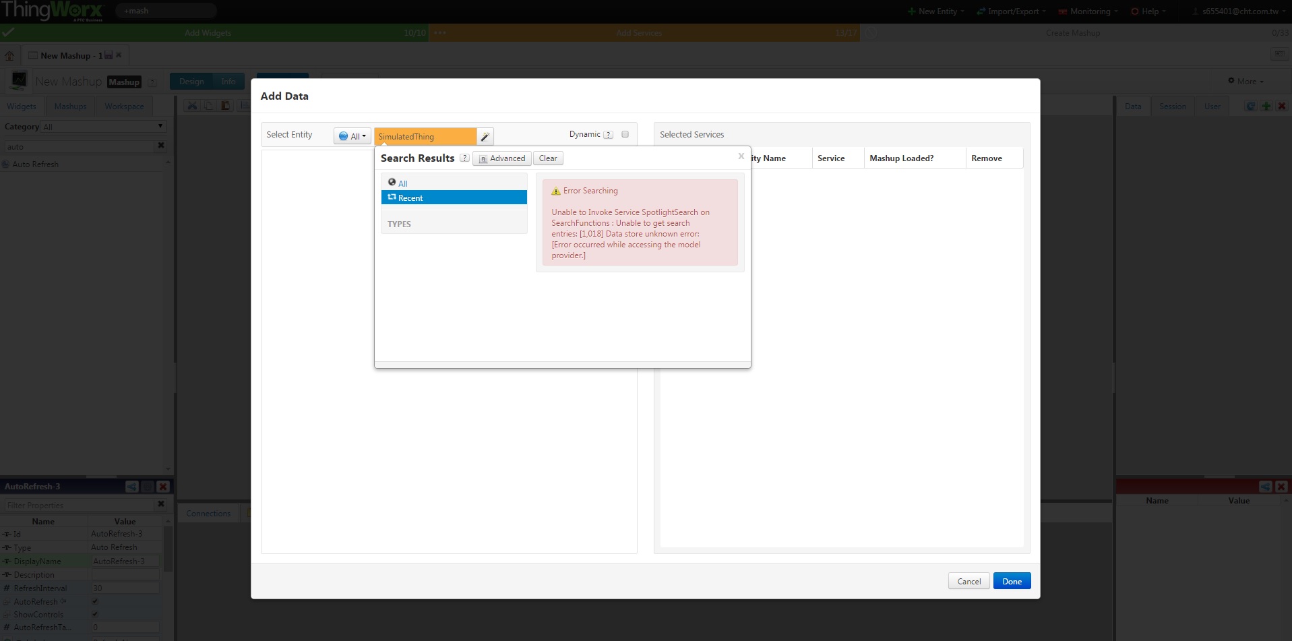Switch to the Data tab
This screenshot has width=1292, height=641.
(1133, 106)
